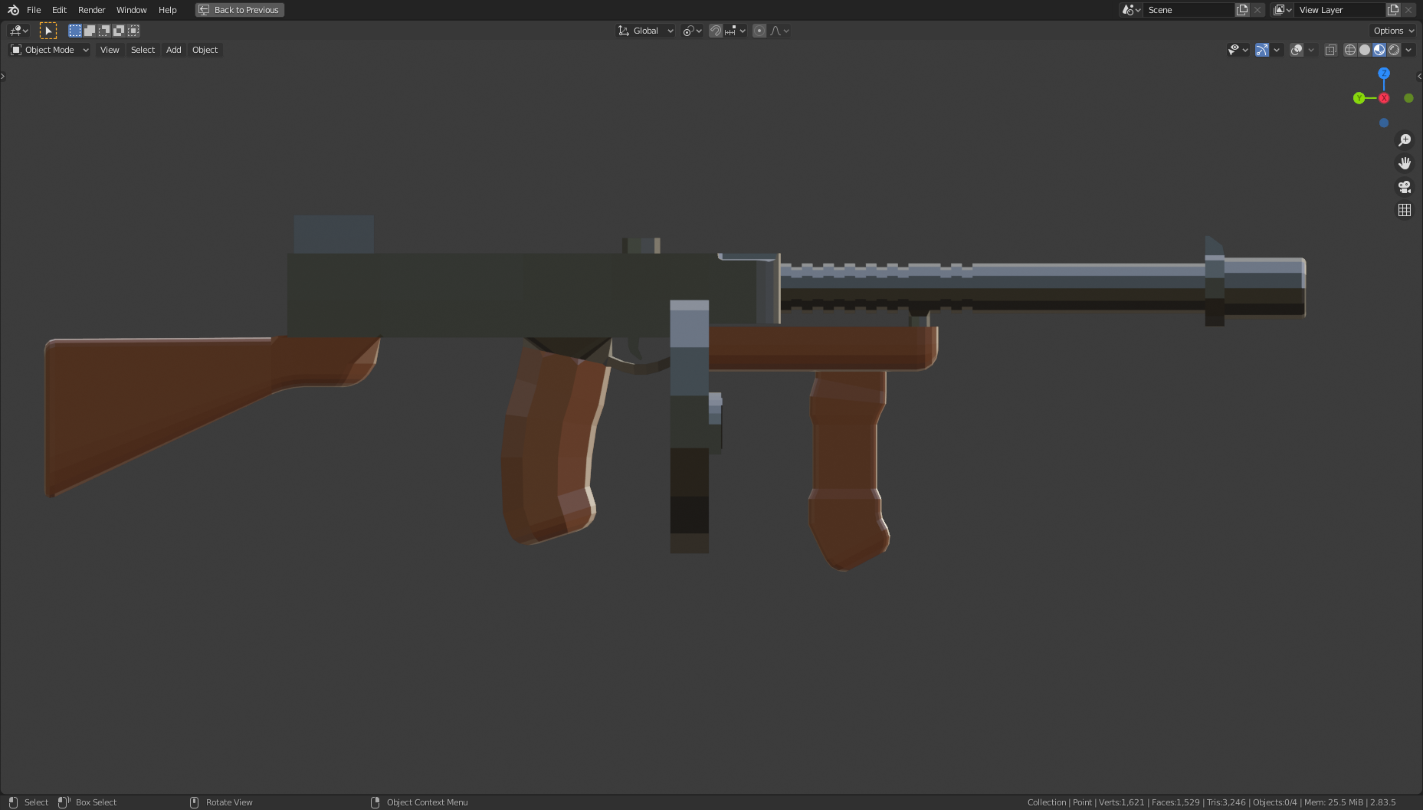Viewport: 1423px width, 810px height.
Task: Activate the Select Box tool
Action: (75, 31)
